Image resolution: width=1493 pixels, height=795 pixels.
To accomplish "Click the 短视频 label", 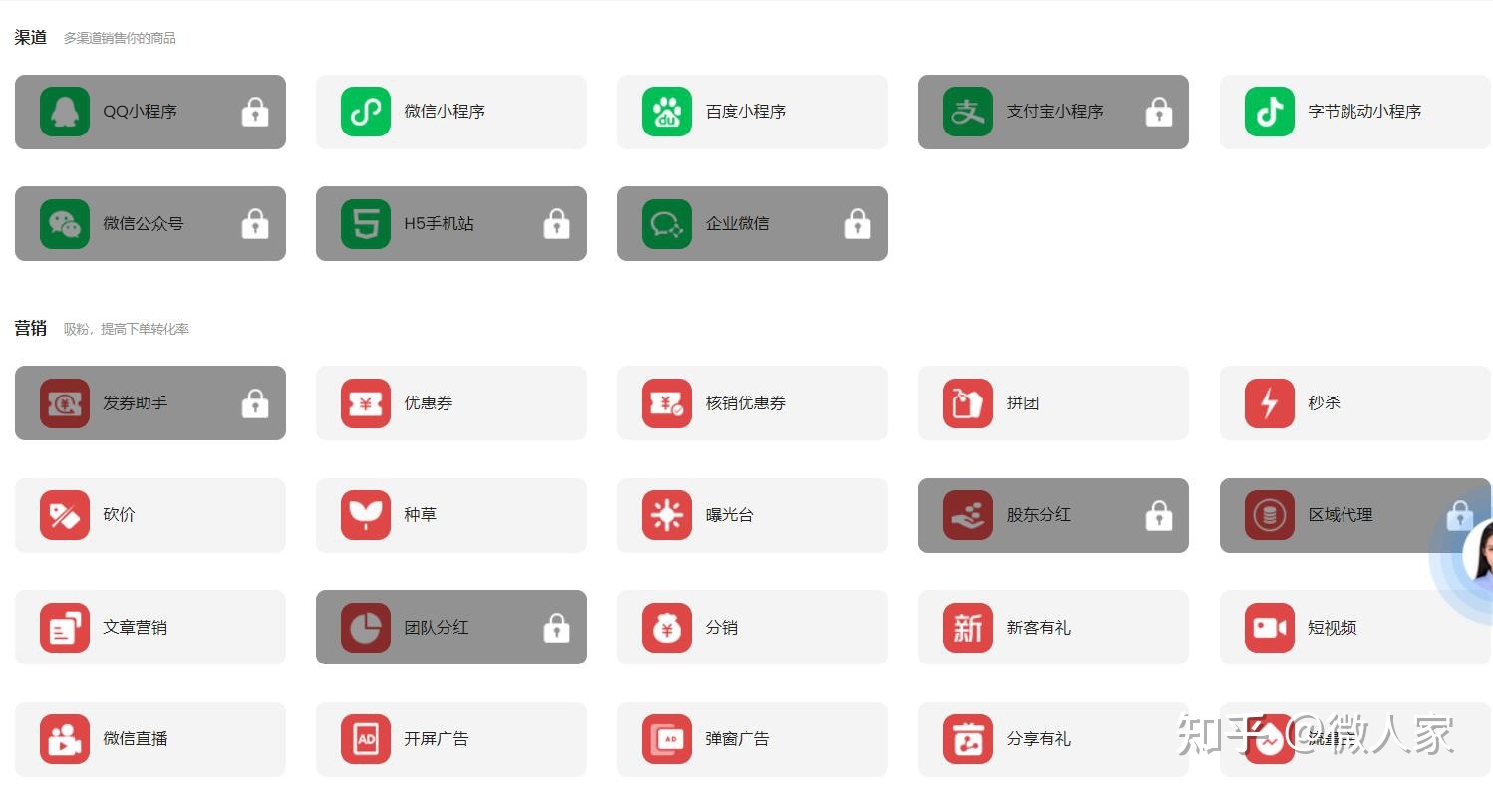I will coord(1333,628).
